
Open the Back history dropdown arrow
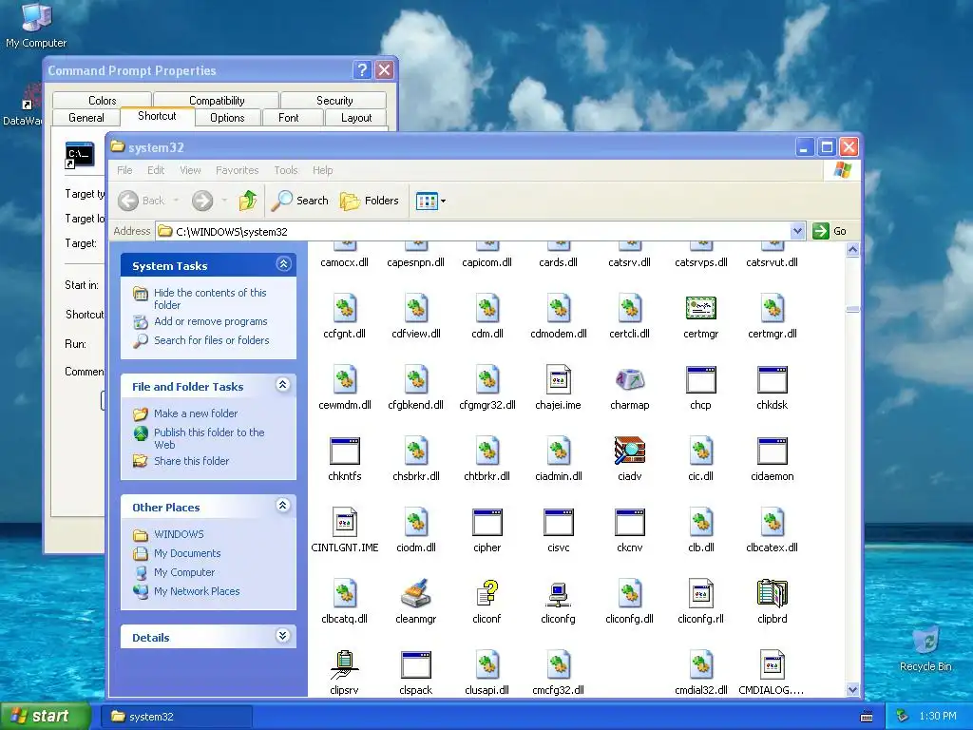176,201
